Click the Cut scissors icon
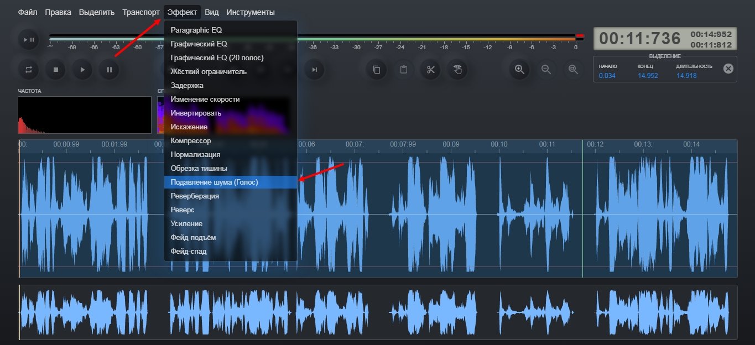This screenshot has height=345, width=755. (x=431, y=70)
